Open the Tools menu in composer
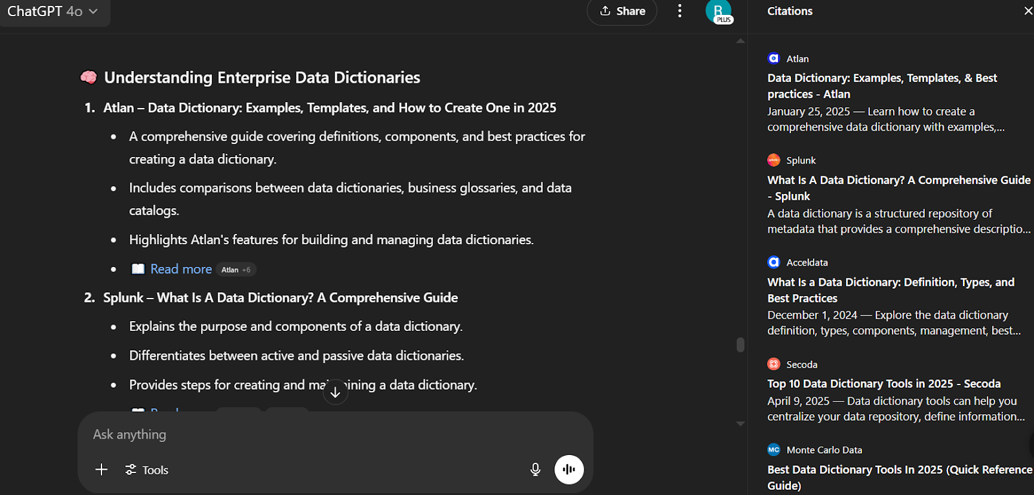1034x495 pixels. coord(147,470)
